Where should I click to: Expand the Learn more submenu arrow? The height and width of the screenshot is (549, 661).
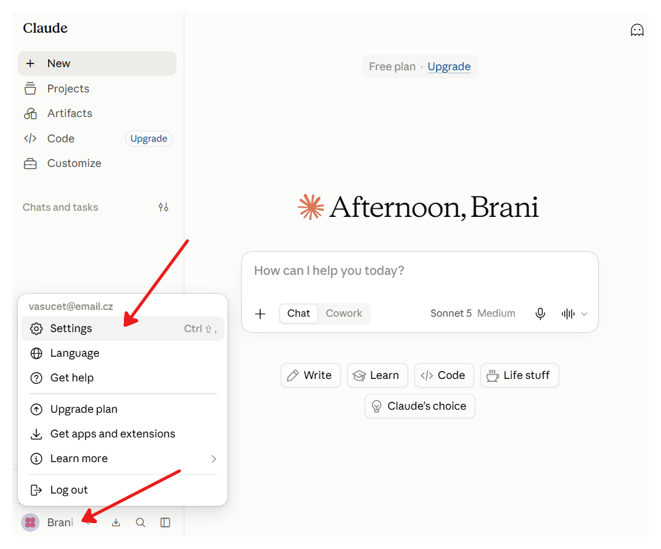[x=213, y=459]
